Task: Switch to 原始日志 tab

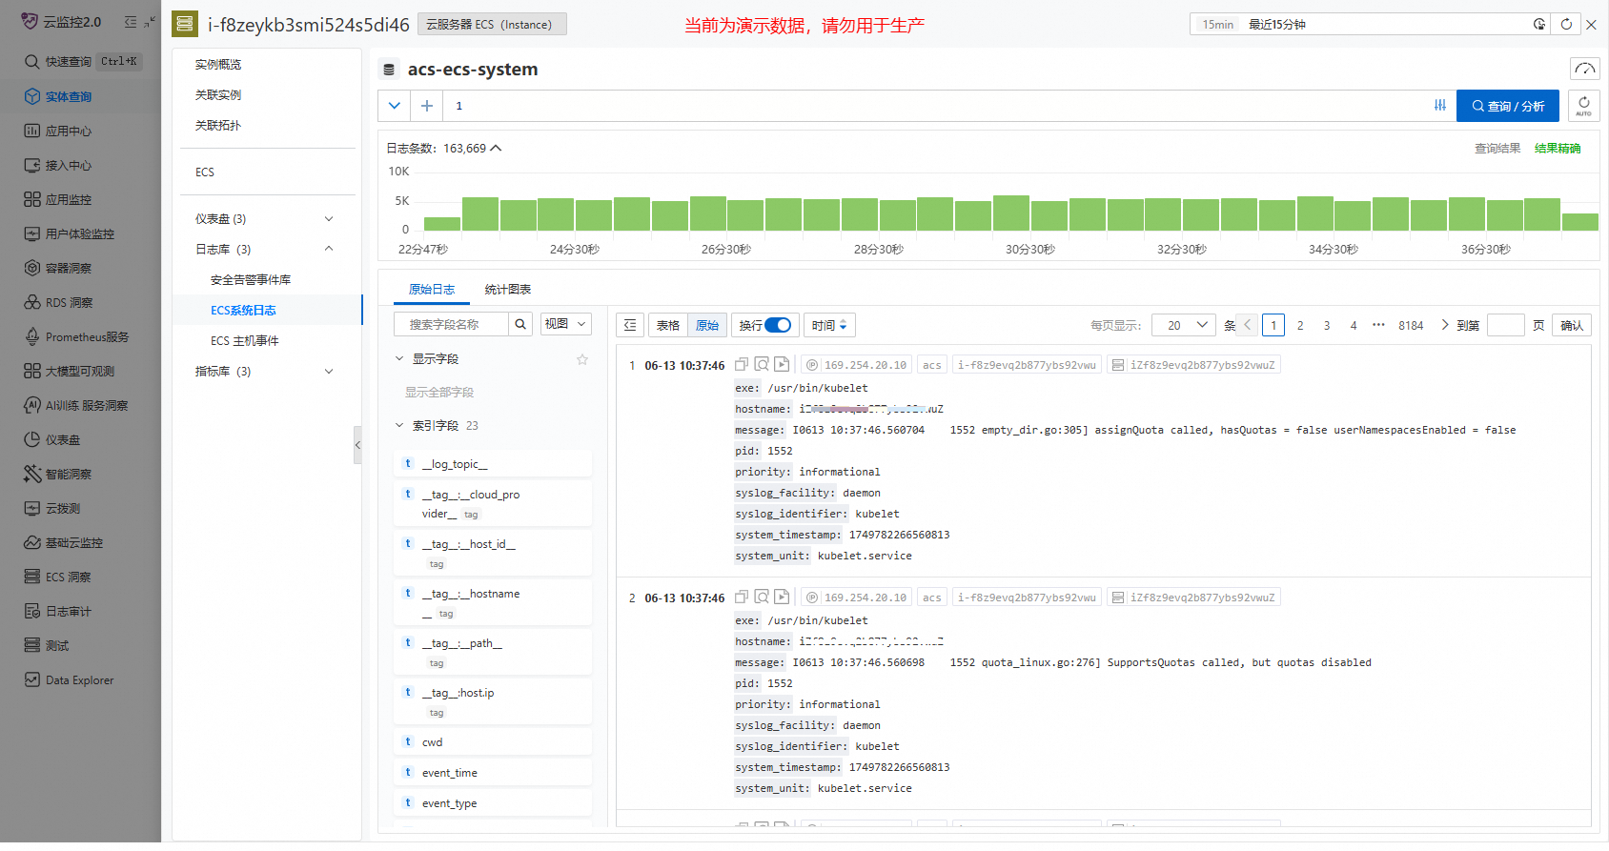Action: pos(432,290)
